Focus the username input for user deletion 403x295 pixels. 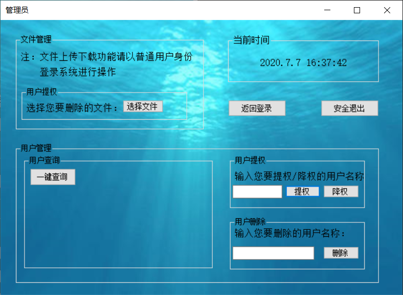point(273,253)
